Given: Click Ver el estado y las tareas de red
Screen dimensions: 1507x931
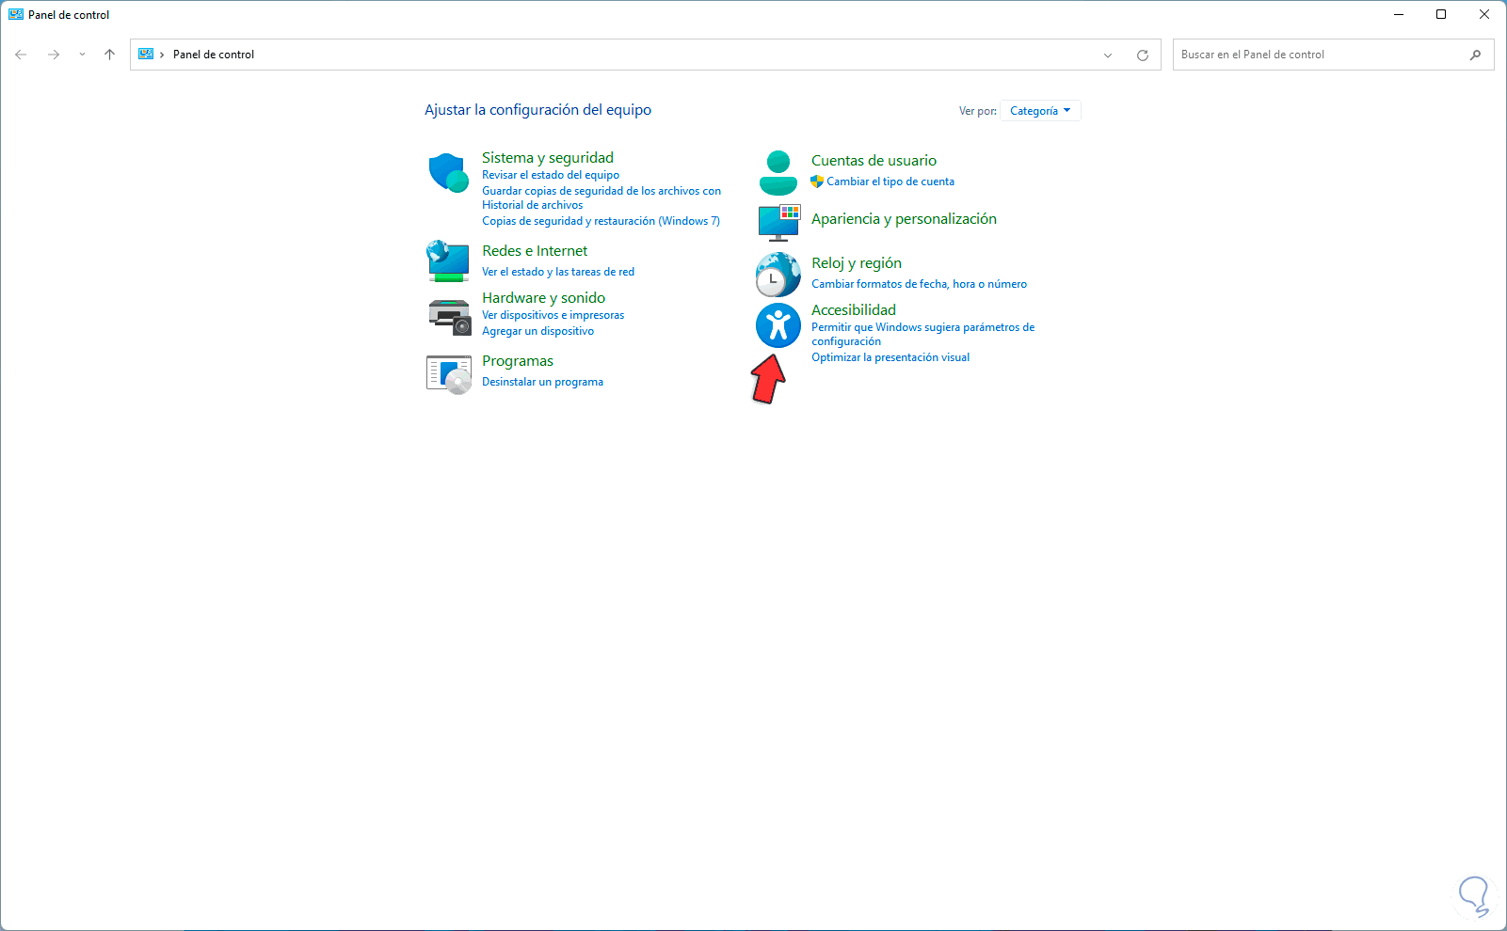Looking at the screenshot, I should click(x=558, y=272).
